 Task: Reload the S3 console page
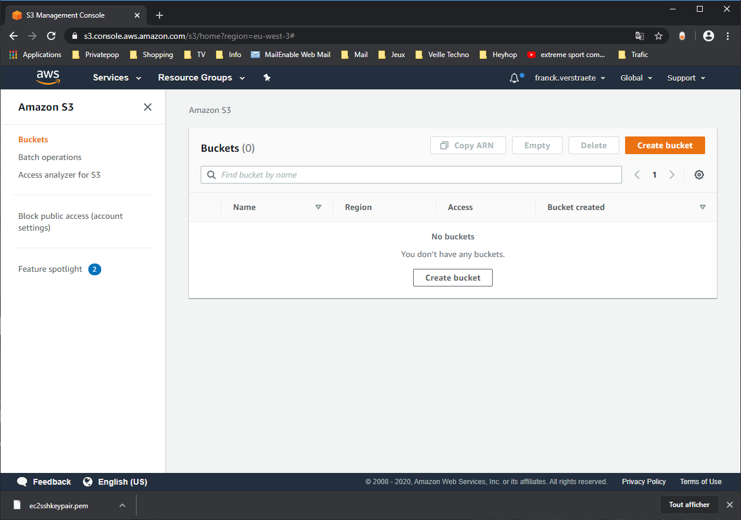point(51,36)
